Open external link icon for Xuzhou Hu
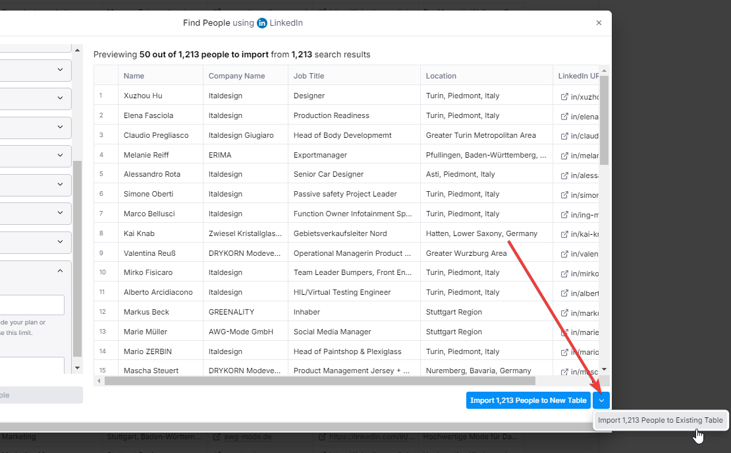The height and width of the screenshot is (453, 731). click(x=564, y=96)
